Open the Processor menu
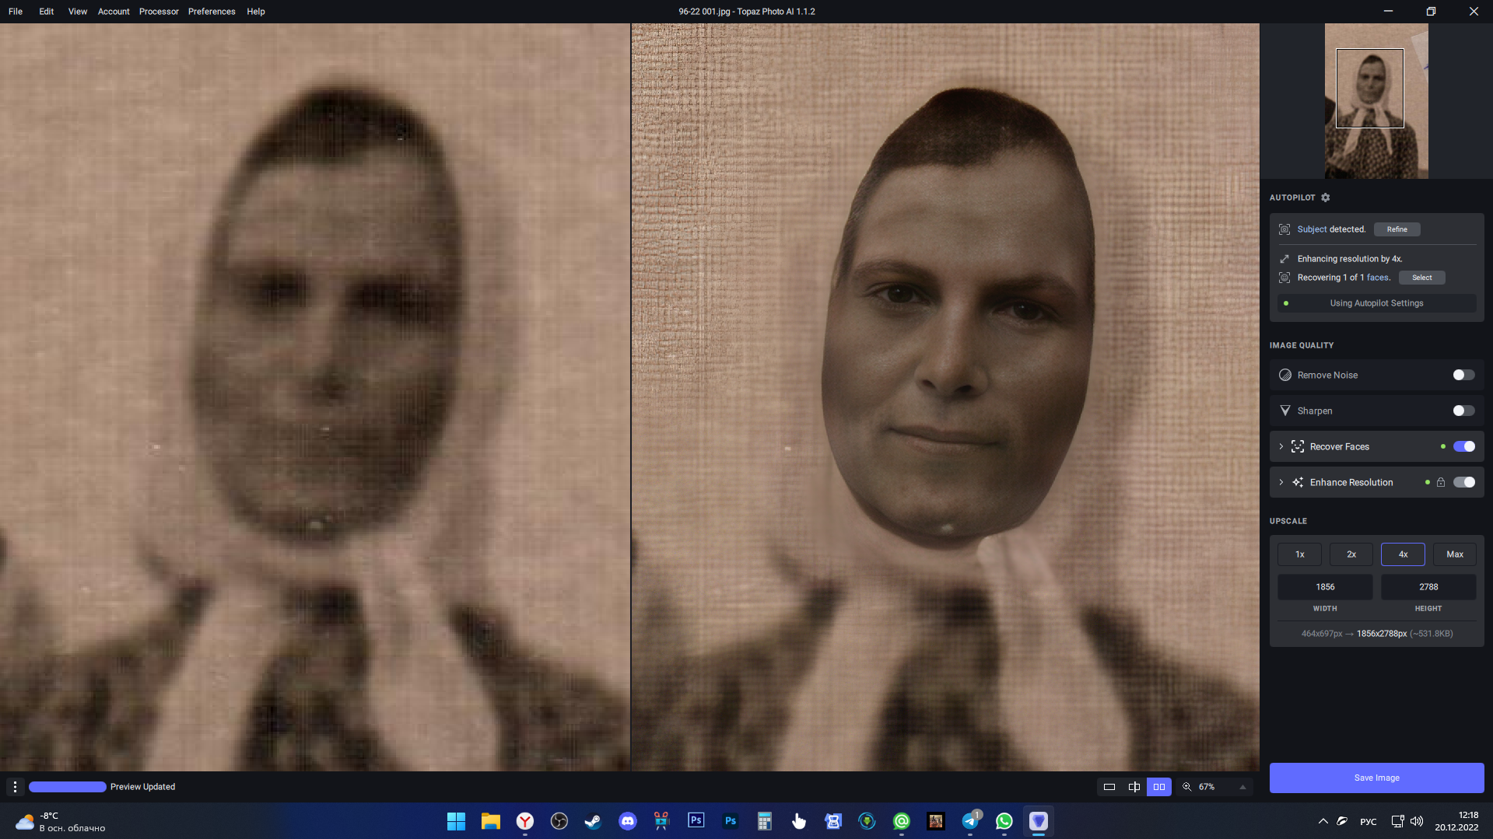1493x839 pixels. coord(159,12)
